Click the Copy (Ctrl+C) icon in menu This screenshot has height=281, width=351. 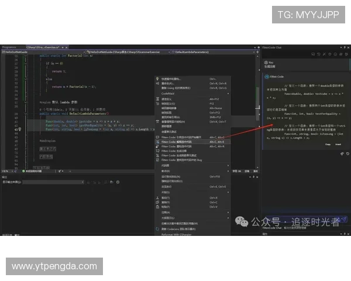(x=157, y=202)
